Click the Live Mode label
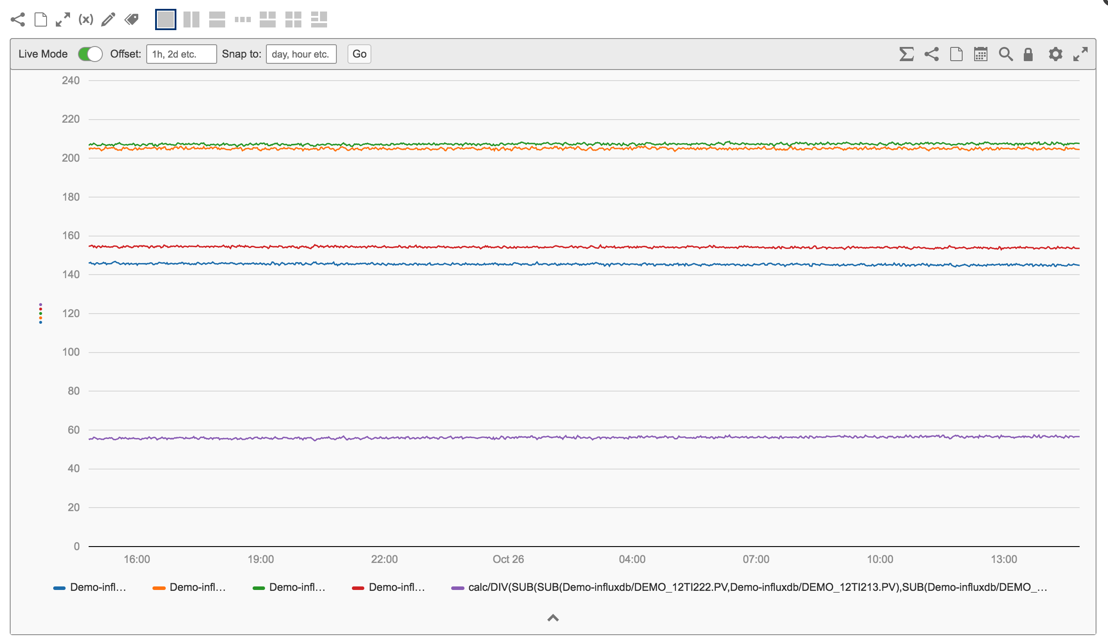Screen dimensions: 1108x644 coord(43,54)
